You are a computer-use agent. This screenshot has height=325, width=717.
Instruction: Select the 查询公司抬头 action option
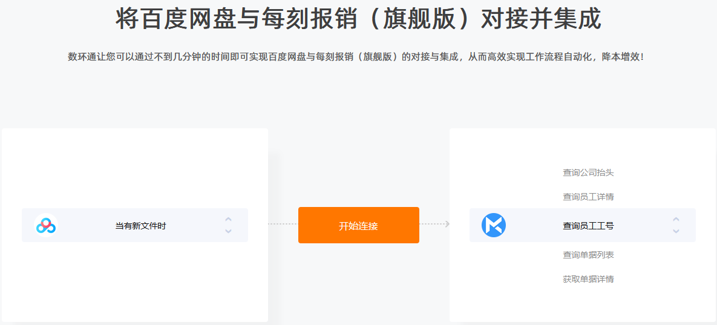point(588,172)
